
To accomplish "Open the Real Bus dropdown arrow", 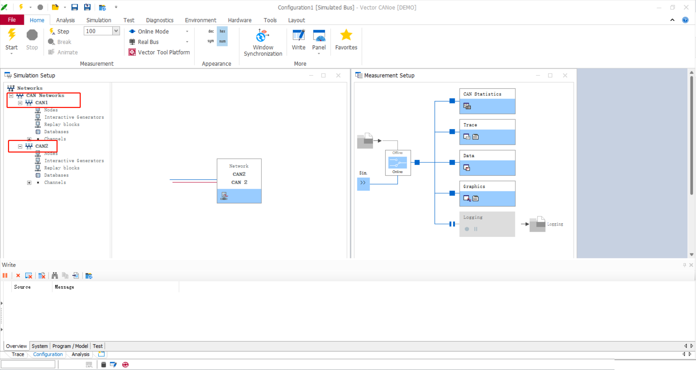I will click(187, 42).
